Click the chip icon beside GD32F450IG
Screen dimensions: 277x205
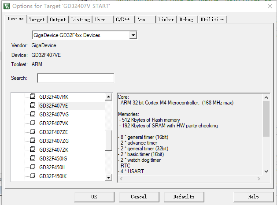point(33,158)
